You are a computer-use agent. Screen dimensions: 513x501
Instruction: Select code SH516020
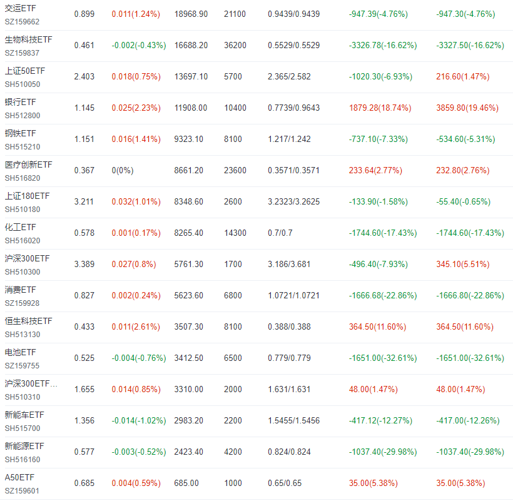click(x=23, y=241)
